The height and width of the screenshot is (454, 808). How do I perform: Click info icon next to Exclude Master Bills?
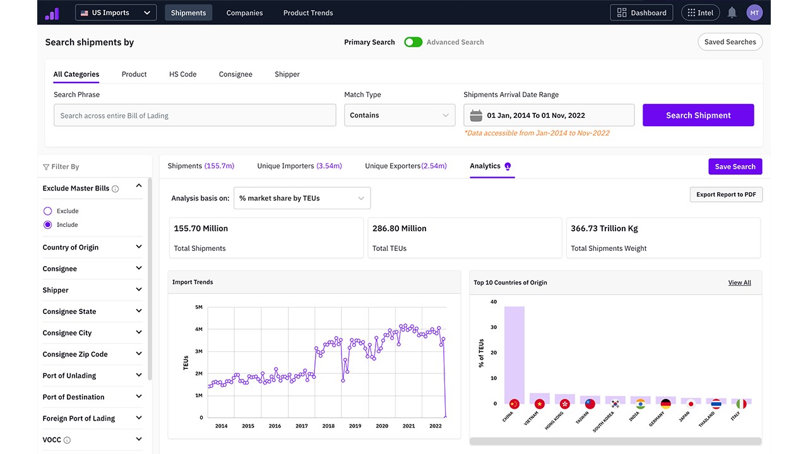coord(116,189)
